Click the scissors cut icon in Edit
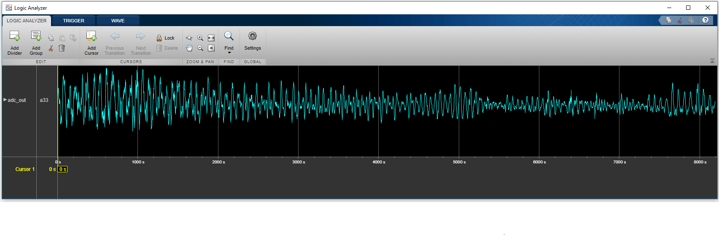This screenshot has width=719, height=235. tap(51, 48)
